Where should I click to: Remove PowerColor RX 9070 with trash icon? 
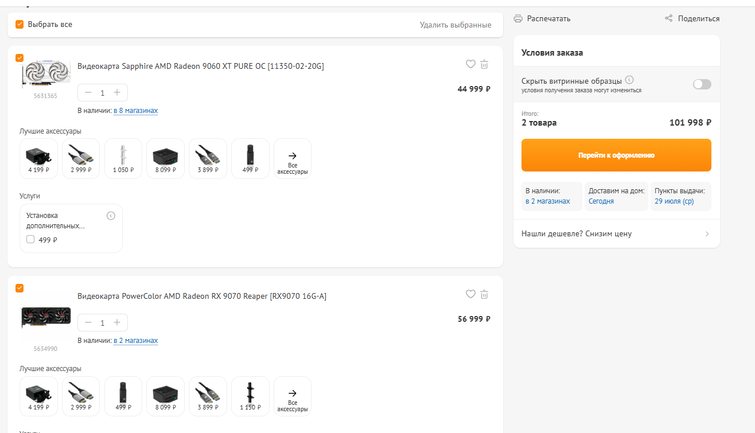[484, 294]
